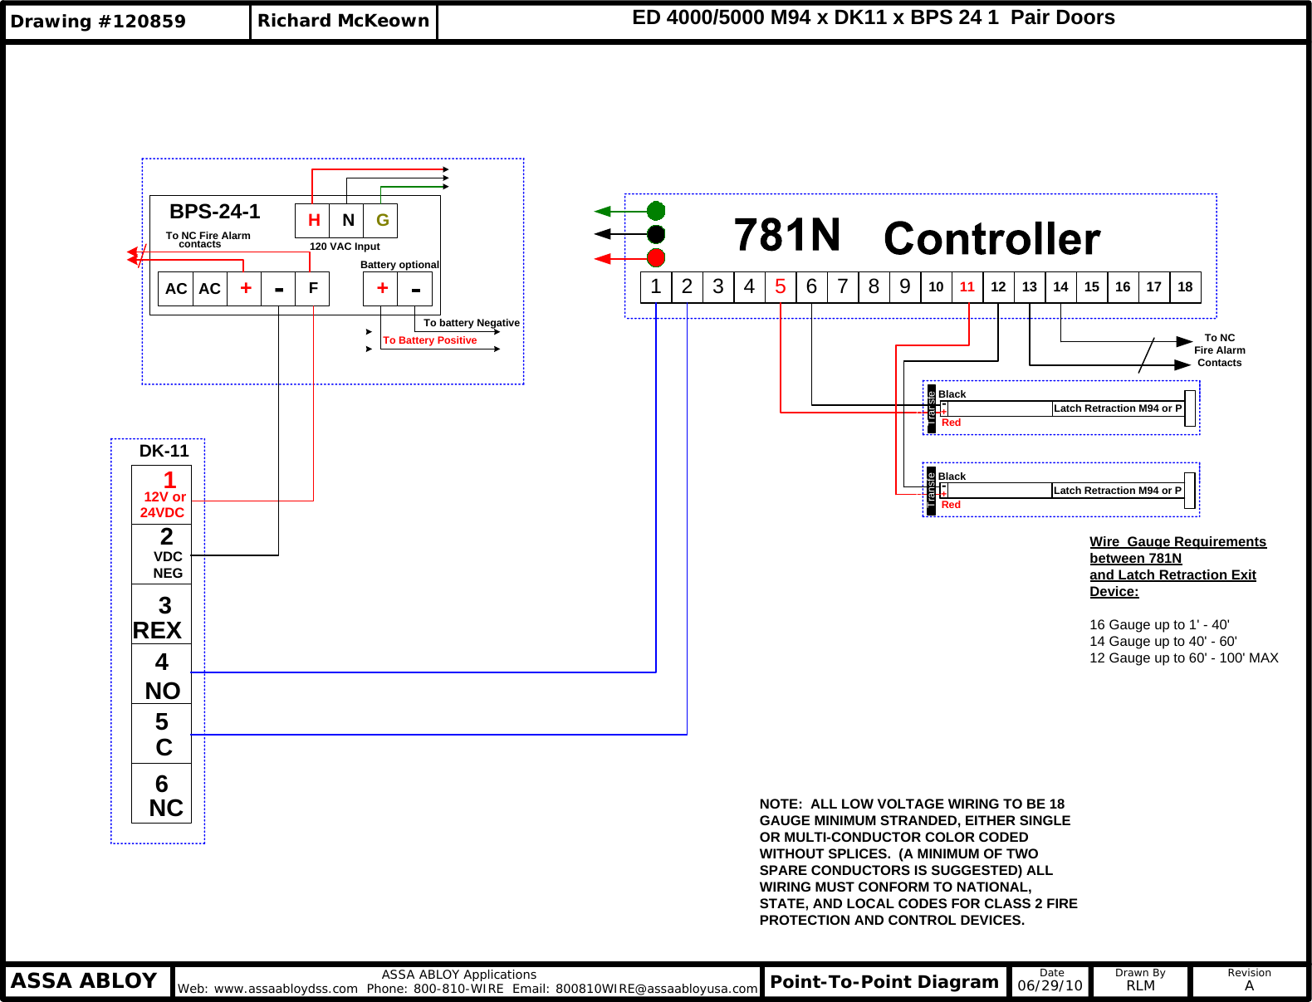Pick terminal 8 on the 781N Controller strip
The image size is (1312, 1002).
874,287
